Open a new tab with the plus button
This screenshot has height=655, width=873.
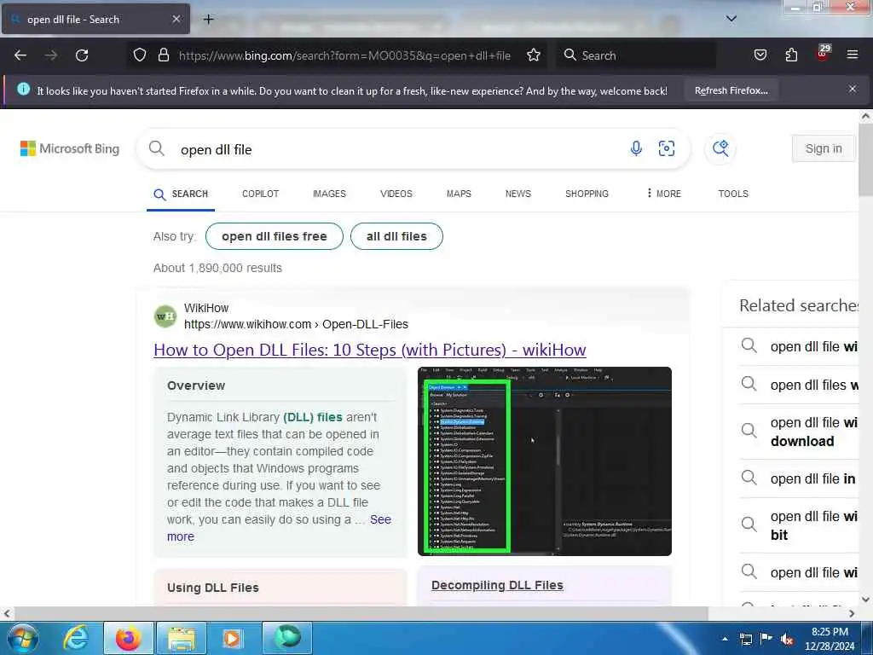[208, 20]
